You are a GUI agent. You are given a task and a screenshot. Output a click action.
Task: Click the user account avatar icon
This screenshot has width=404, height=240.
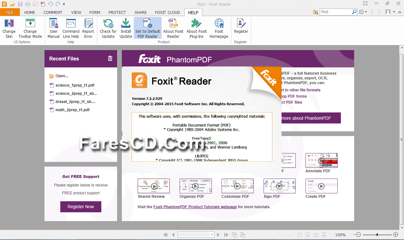click(388, 12)
